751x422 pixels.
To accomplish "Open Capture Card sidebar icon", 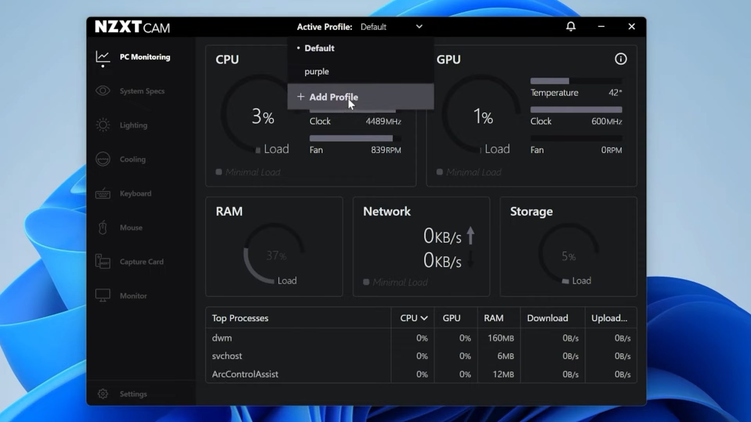I will click(103, 261).
